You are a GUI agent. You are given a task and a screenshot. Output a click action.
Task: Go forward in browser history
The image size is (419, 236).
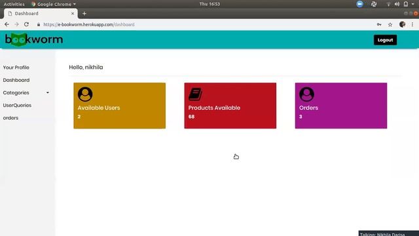click(x=16, y=24)
